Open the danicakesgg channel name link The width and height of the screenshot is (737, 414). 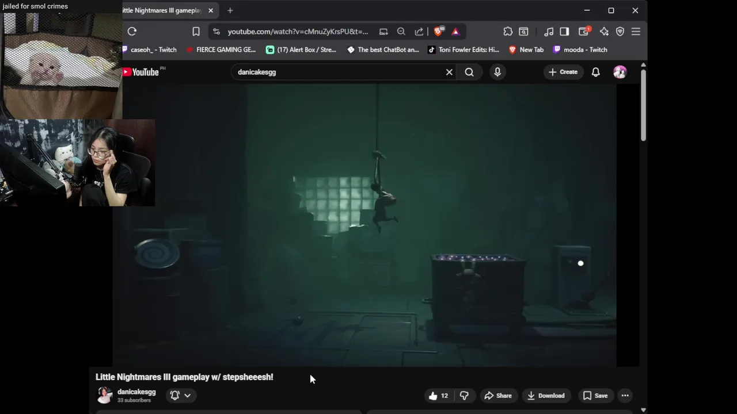[136, 392]
